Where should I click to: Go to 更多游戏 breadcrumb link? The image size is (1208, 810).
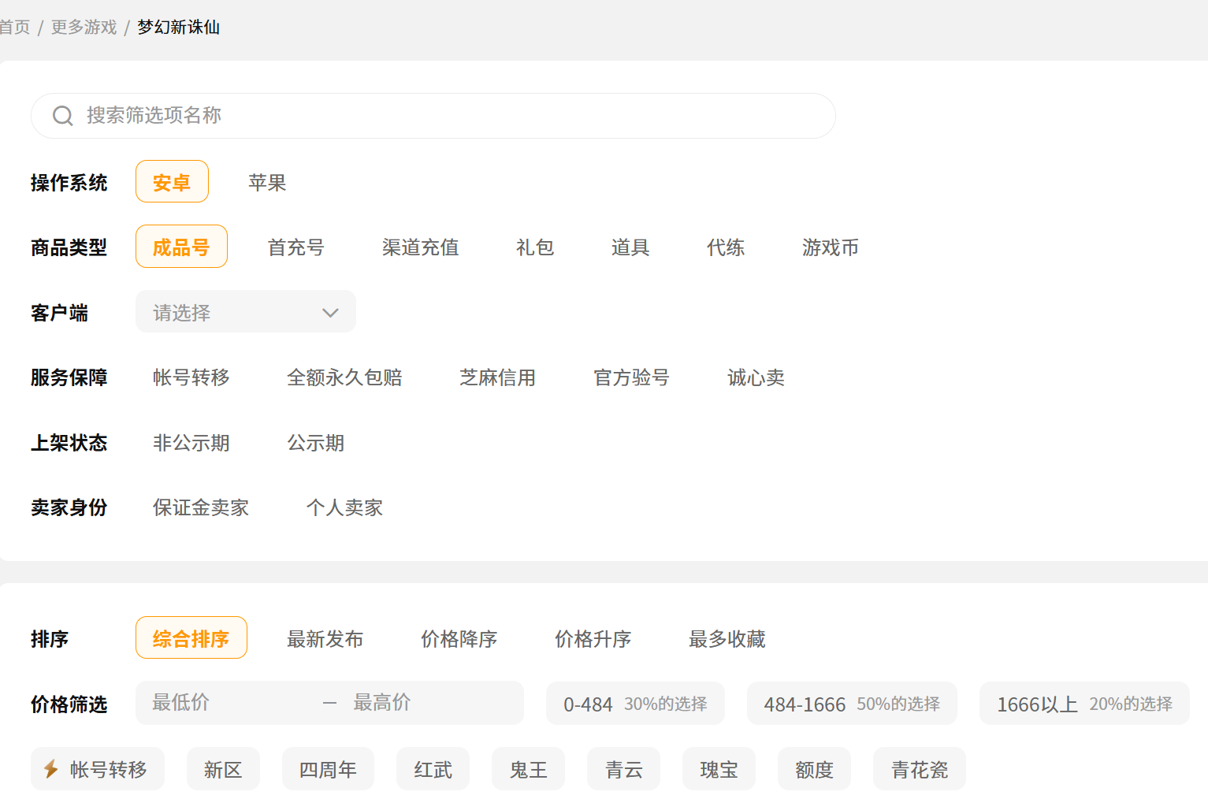coord(84,28)
